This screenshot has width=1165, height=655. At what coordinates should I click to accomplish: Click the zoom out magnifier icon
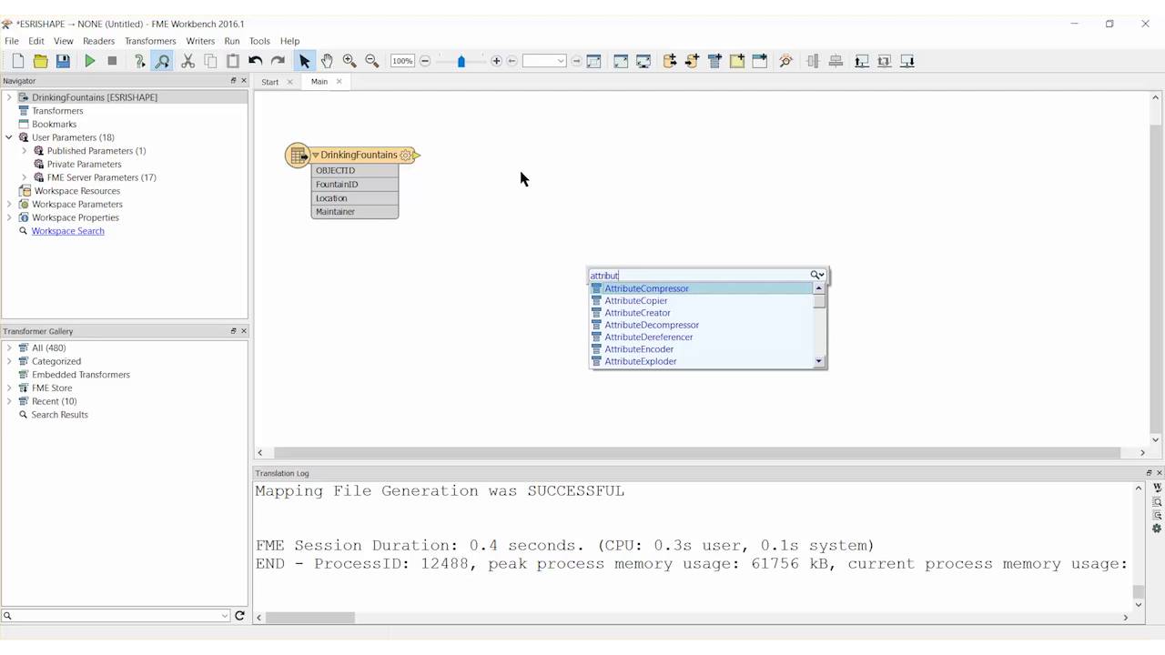pos(371,61)
